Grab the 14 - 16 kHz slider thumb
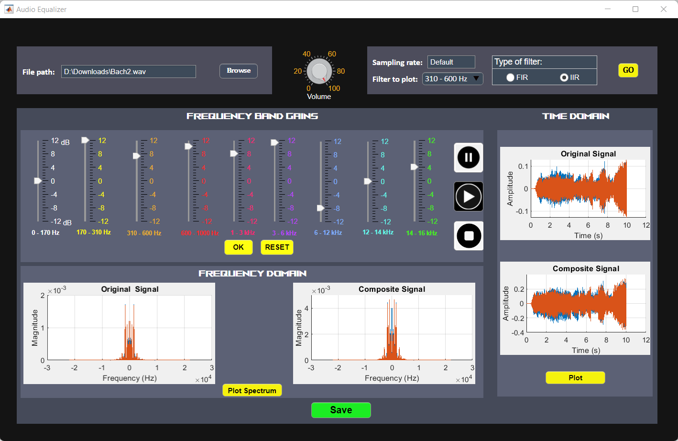Viewport: 678px width, 441px height. [414, 167]
